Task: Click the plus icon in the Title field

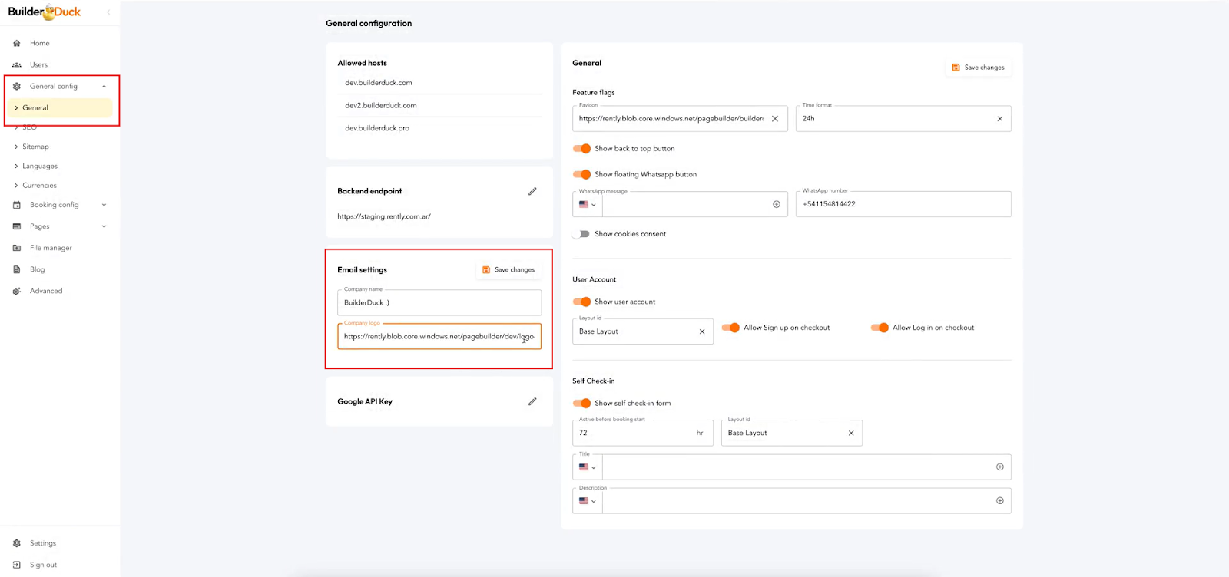Action: (999, 467)
